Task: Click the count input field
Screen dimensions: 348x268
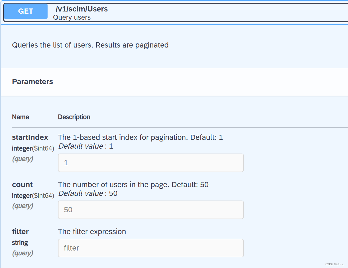Action: click(x=151, y=210)
